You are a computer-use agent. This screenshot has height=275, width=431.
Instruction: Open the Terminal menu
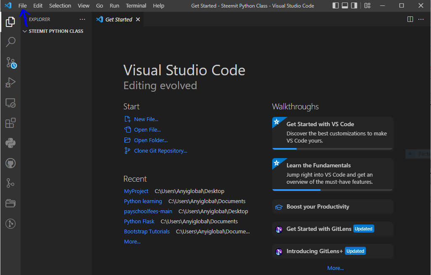(136, 6)
